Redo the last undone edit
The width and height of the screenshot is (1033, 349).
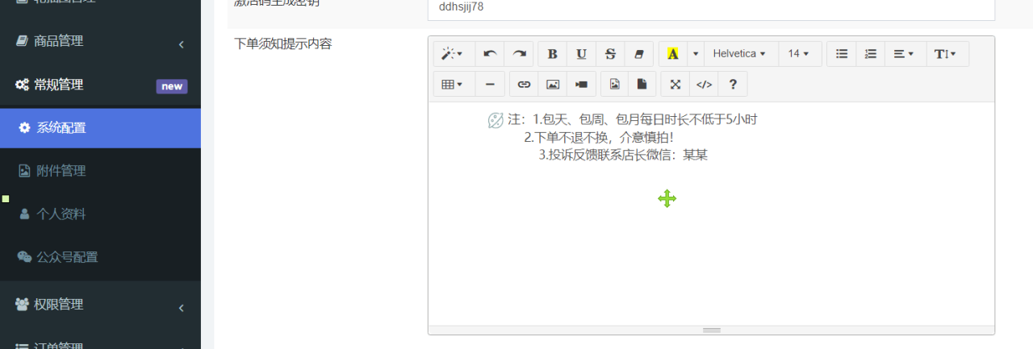(x=519, y=54)
